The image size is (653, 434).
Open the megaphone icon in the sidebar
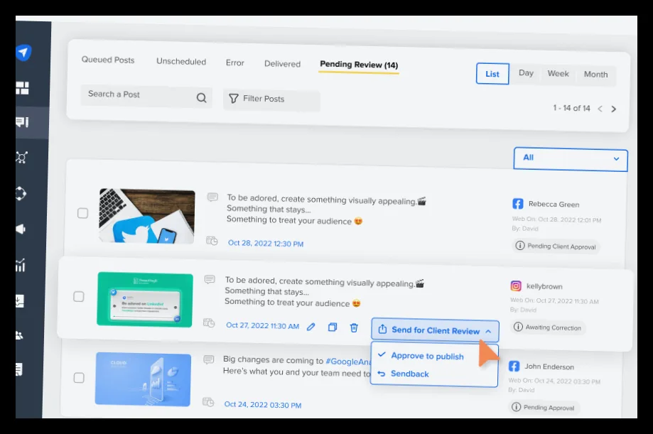click(x=21, y=229)
